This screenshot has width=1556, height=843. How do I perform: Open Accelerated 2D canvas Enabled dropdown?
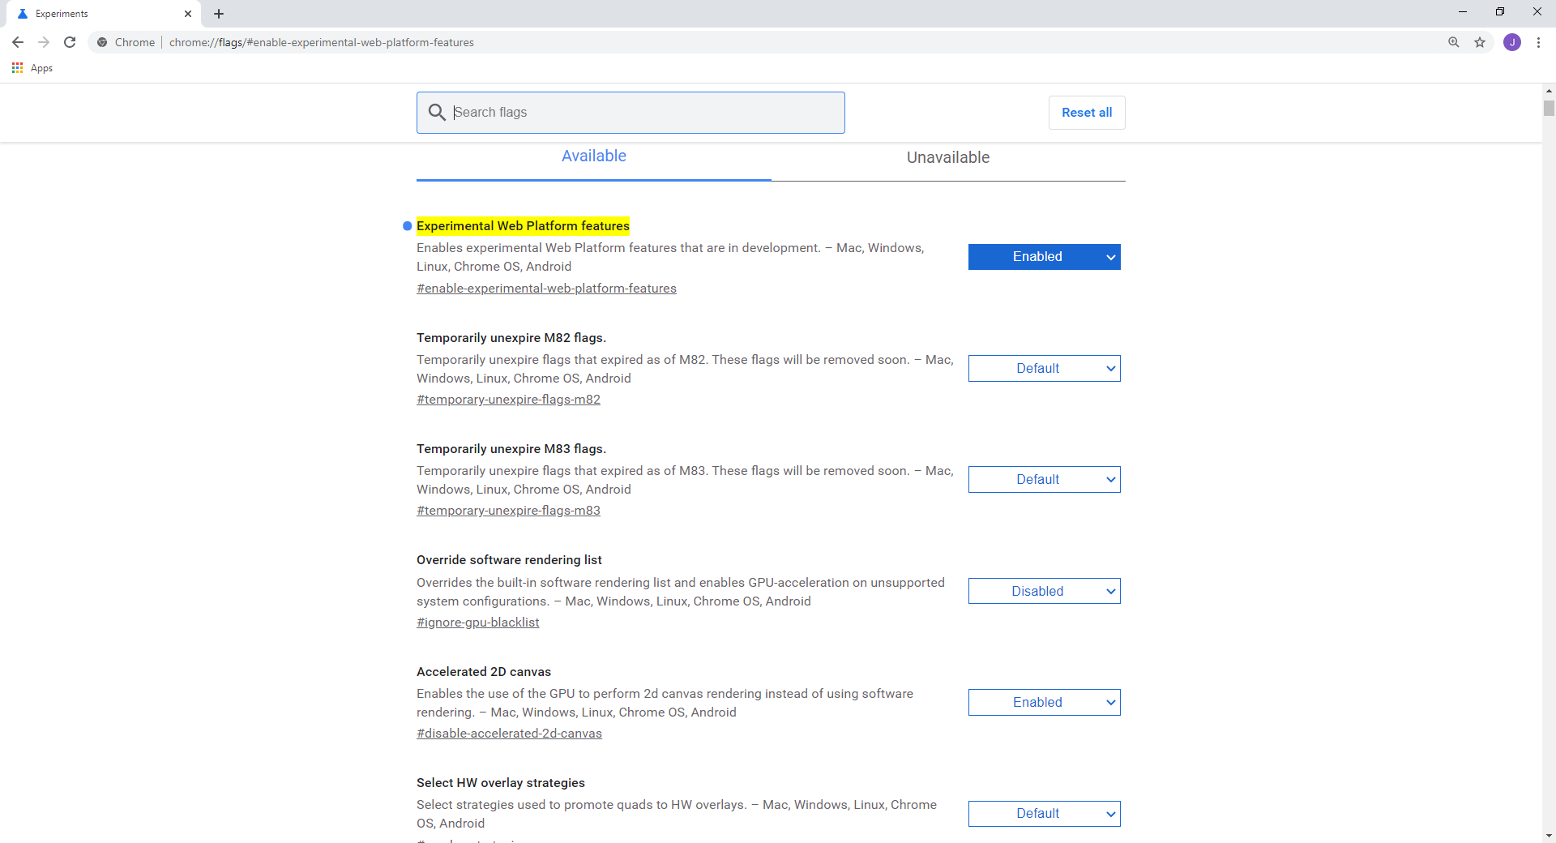click(1045, 702)
